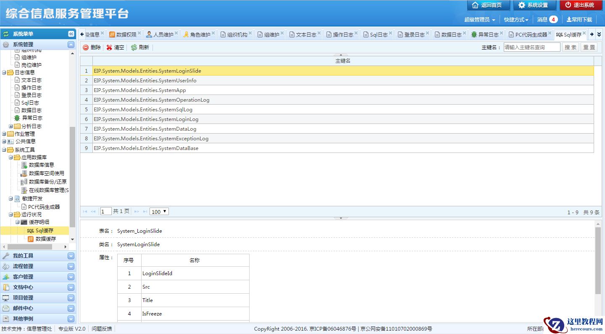Open the page size 100 dropdown
605x334 pixels.
tap(159, 212)
